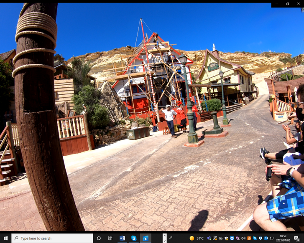304x243 pixels.
Task: Open Task View on the taskbar
Action: [110, 238]
